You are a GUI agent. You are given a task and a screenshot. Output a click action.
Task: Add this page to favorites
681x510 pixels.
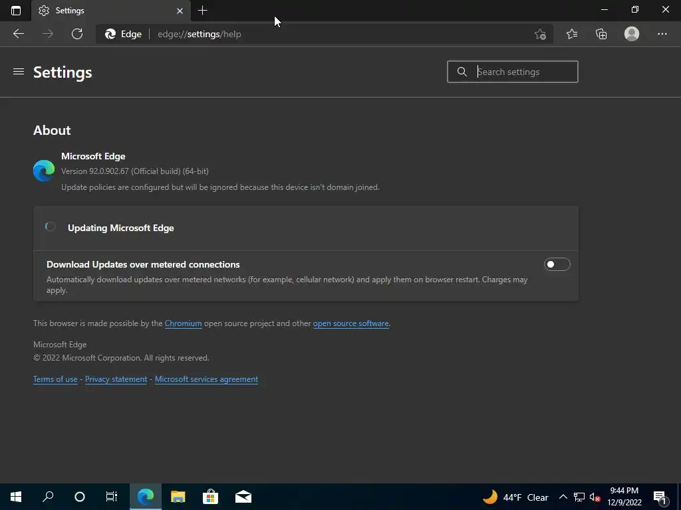pyautogui.click(x=540, y=34)
